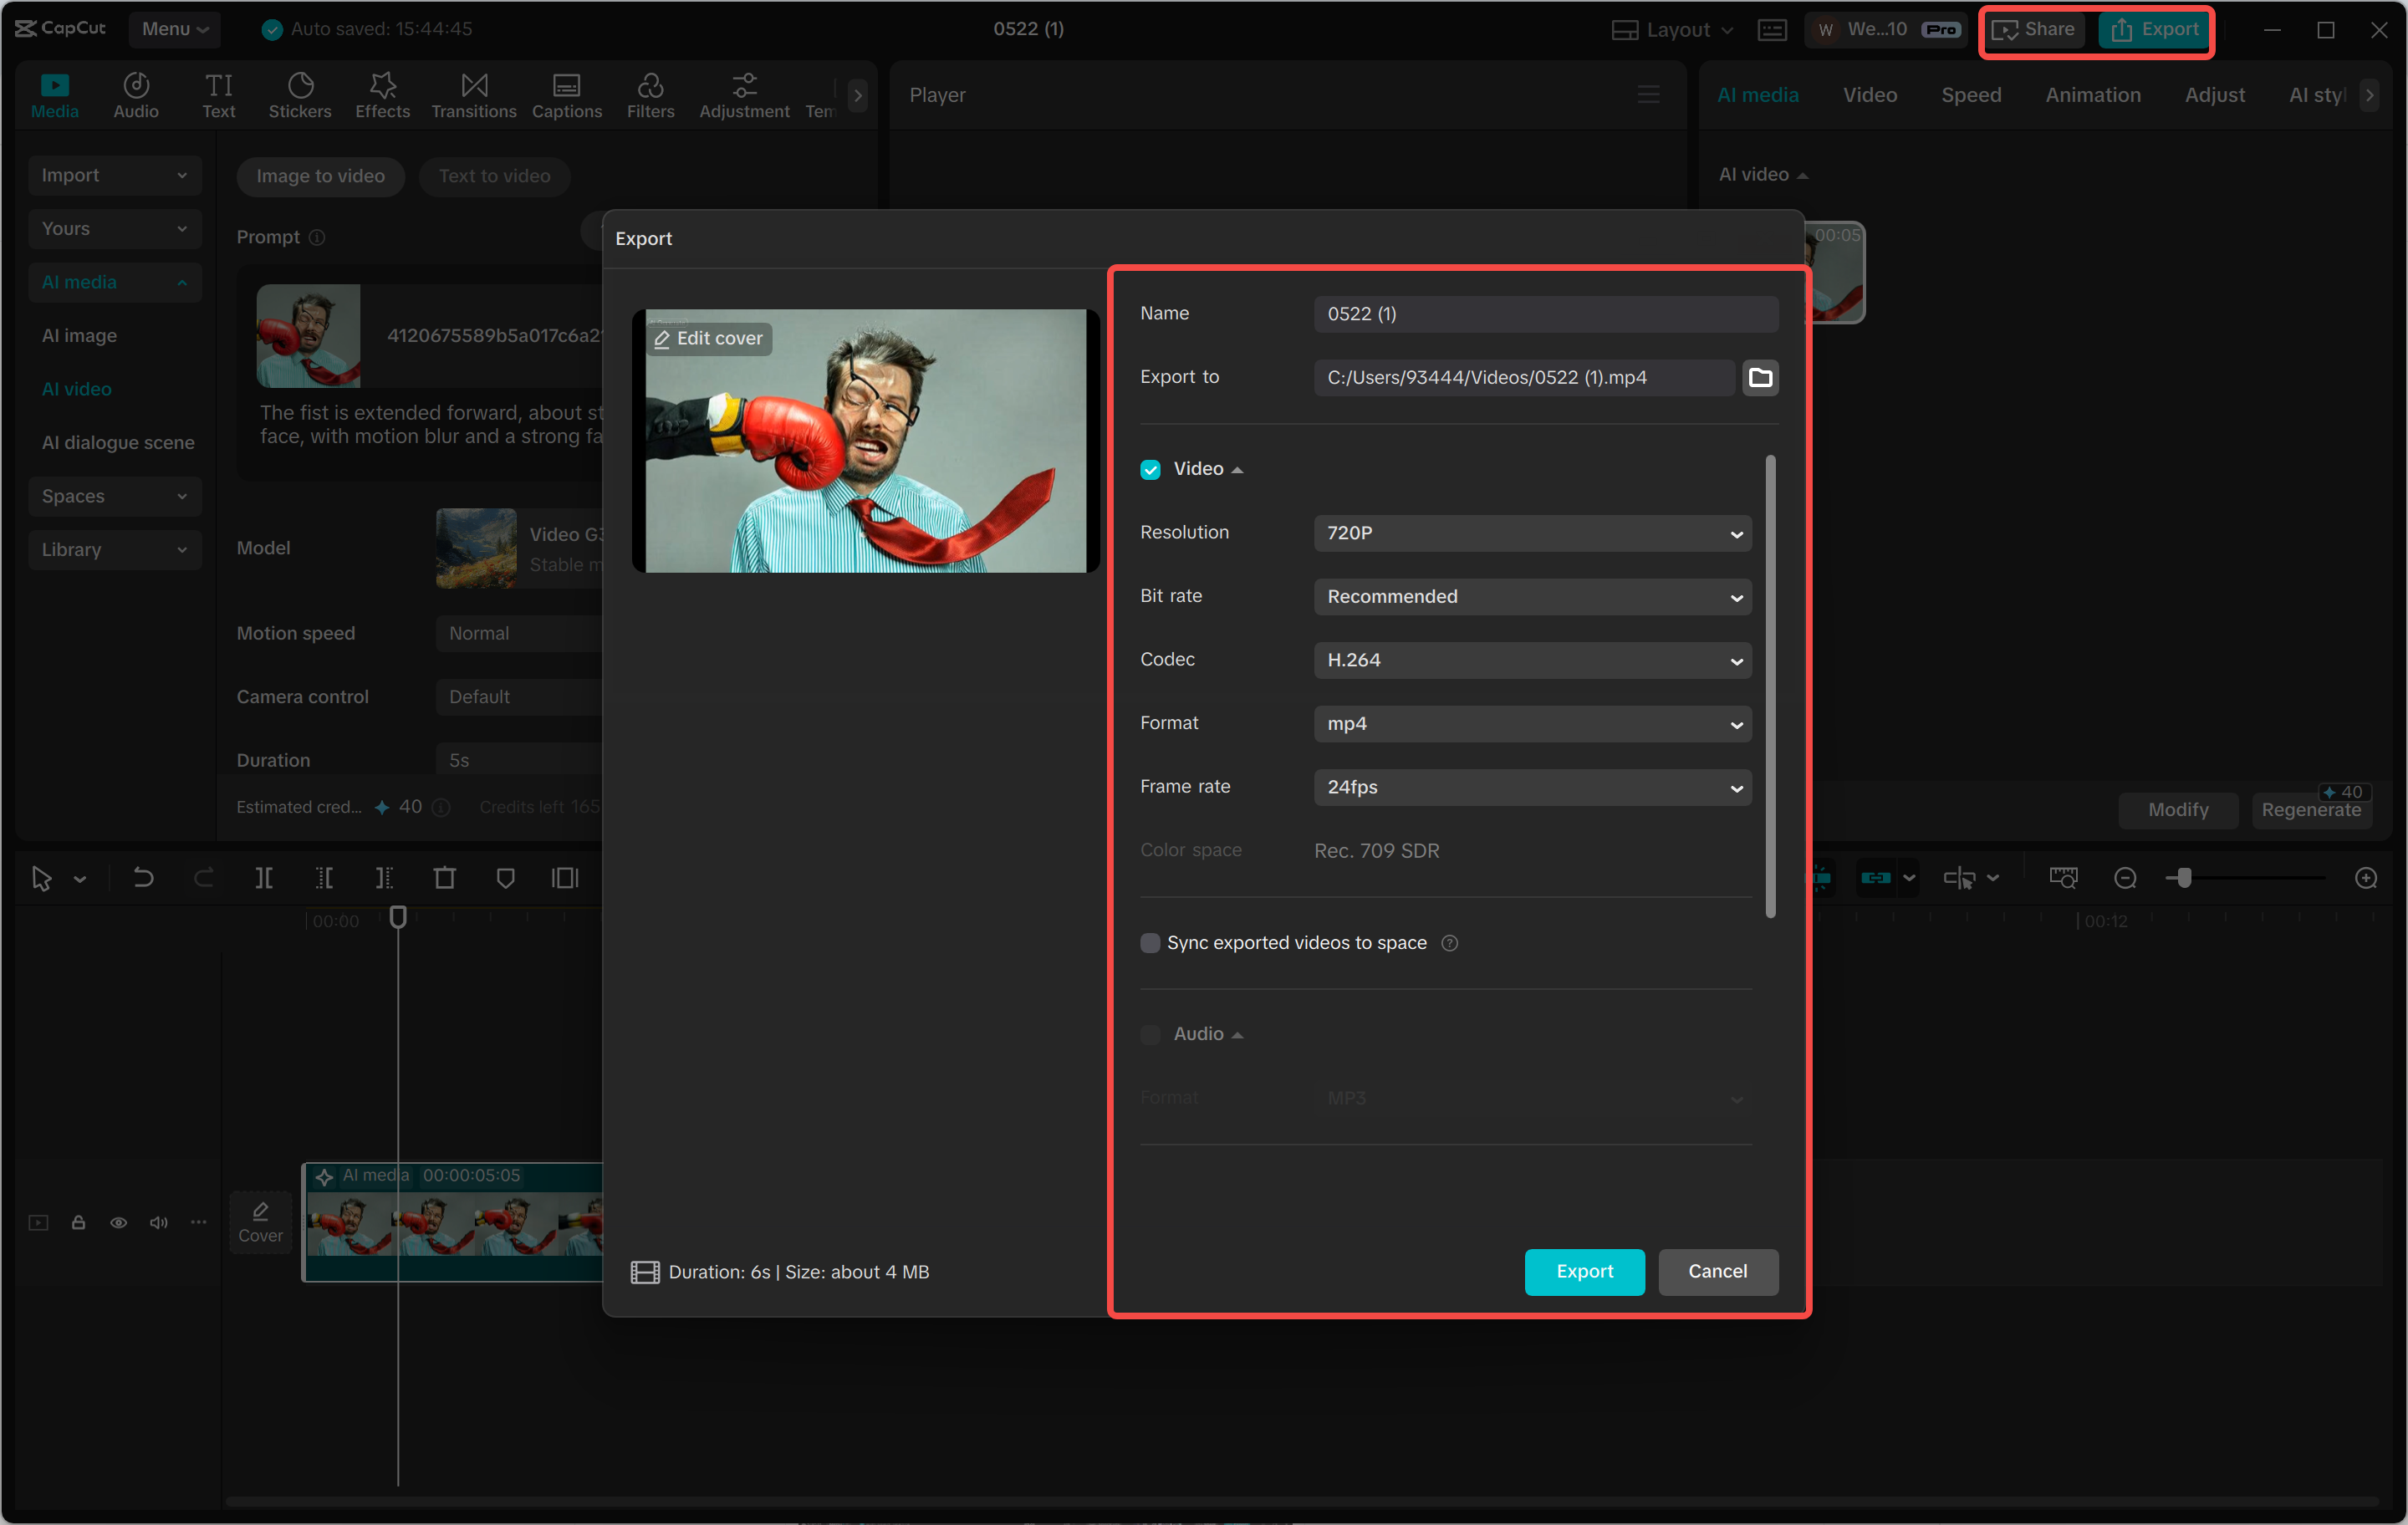The image size is (2408, 1525).
Task: Open the CapCut Menu
Action: [174, 29]
